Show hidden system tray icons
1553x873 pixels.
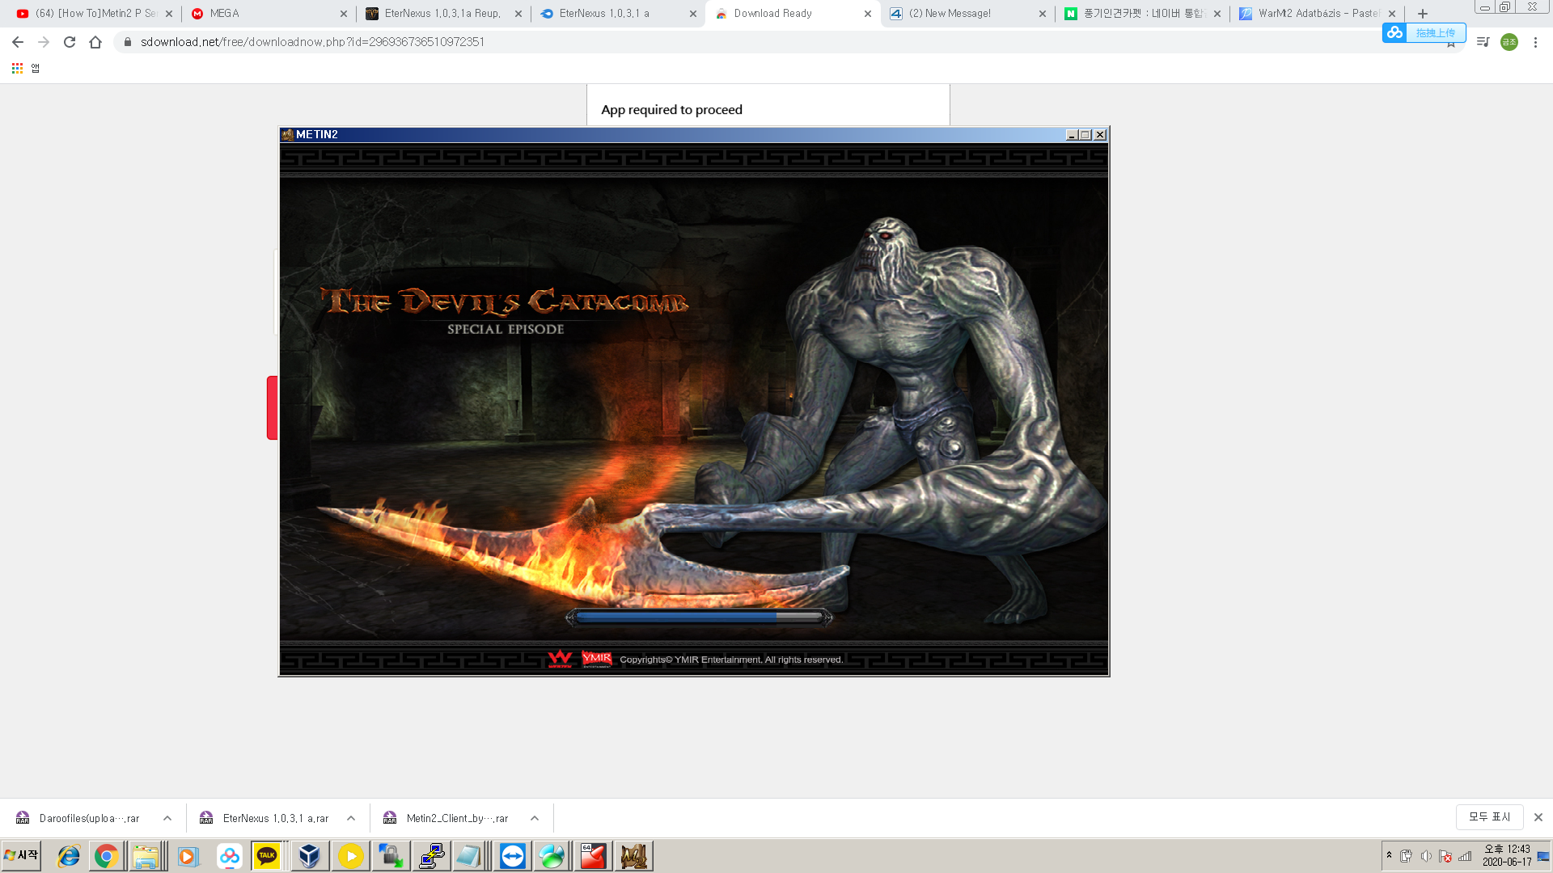1389,854
